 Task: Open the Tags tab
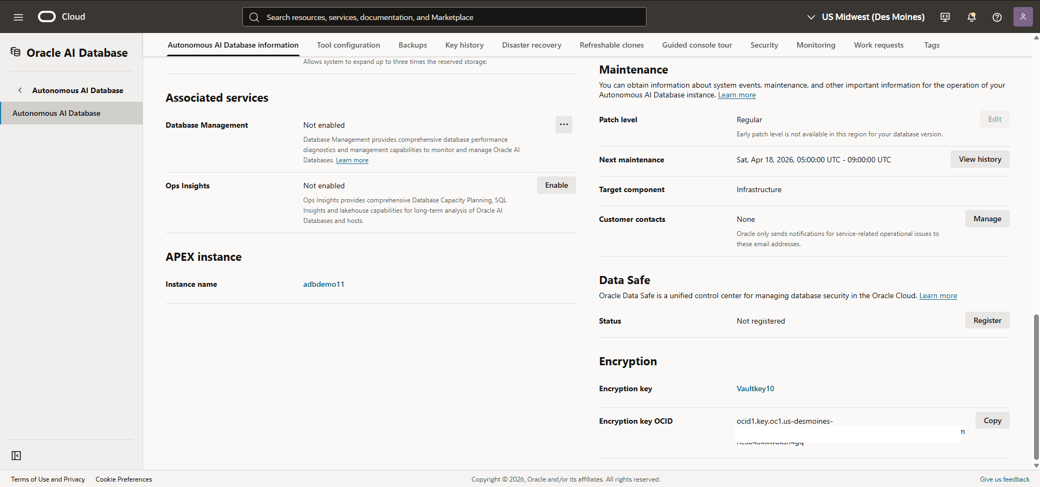pos(932,45)
